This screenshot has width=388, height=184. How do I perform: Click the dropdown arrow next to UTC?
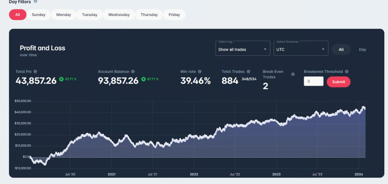[x=323, y=50]
